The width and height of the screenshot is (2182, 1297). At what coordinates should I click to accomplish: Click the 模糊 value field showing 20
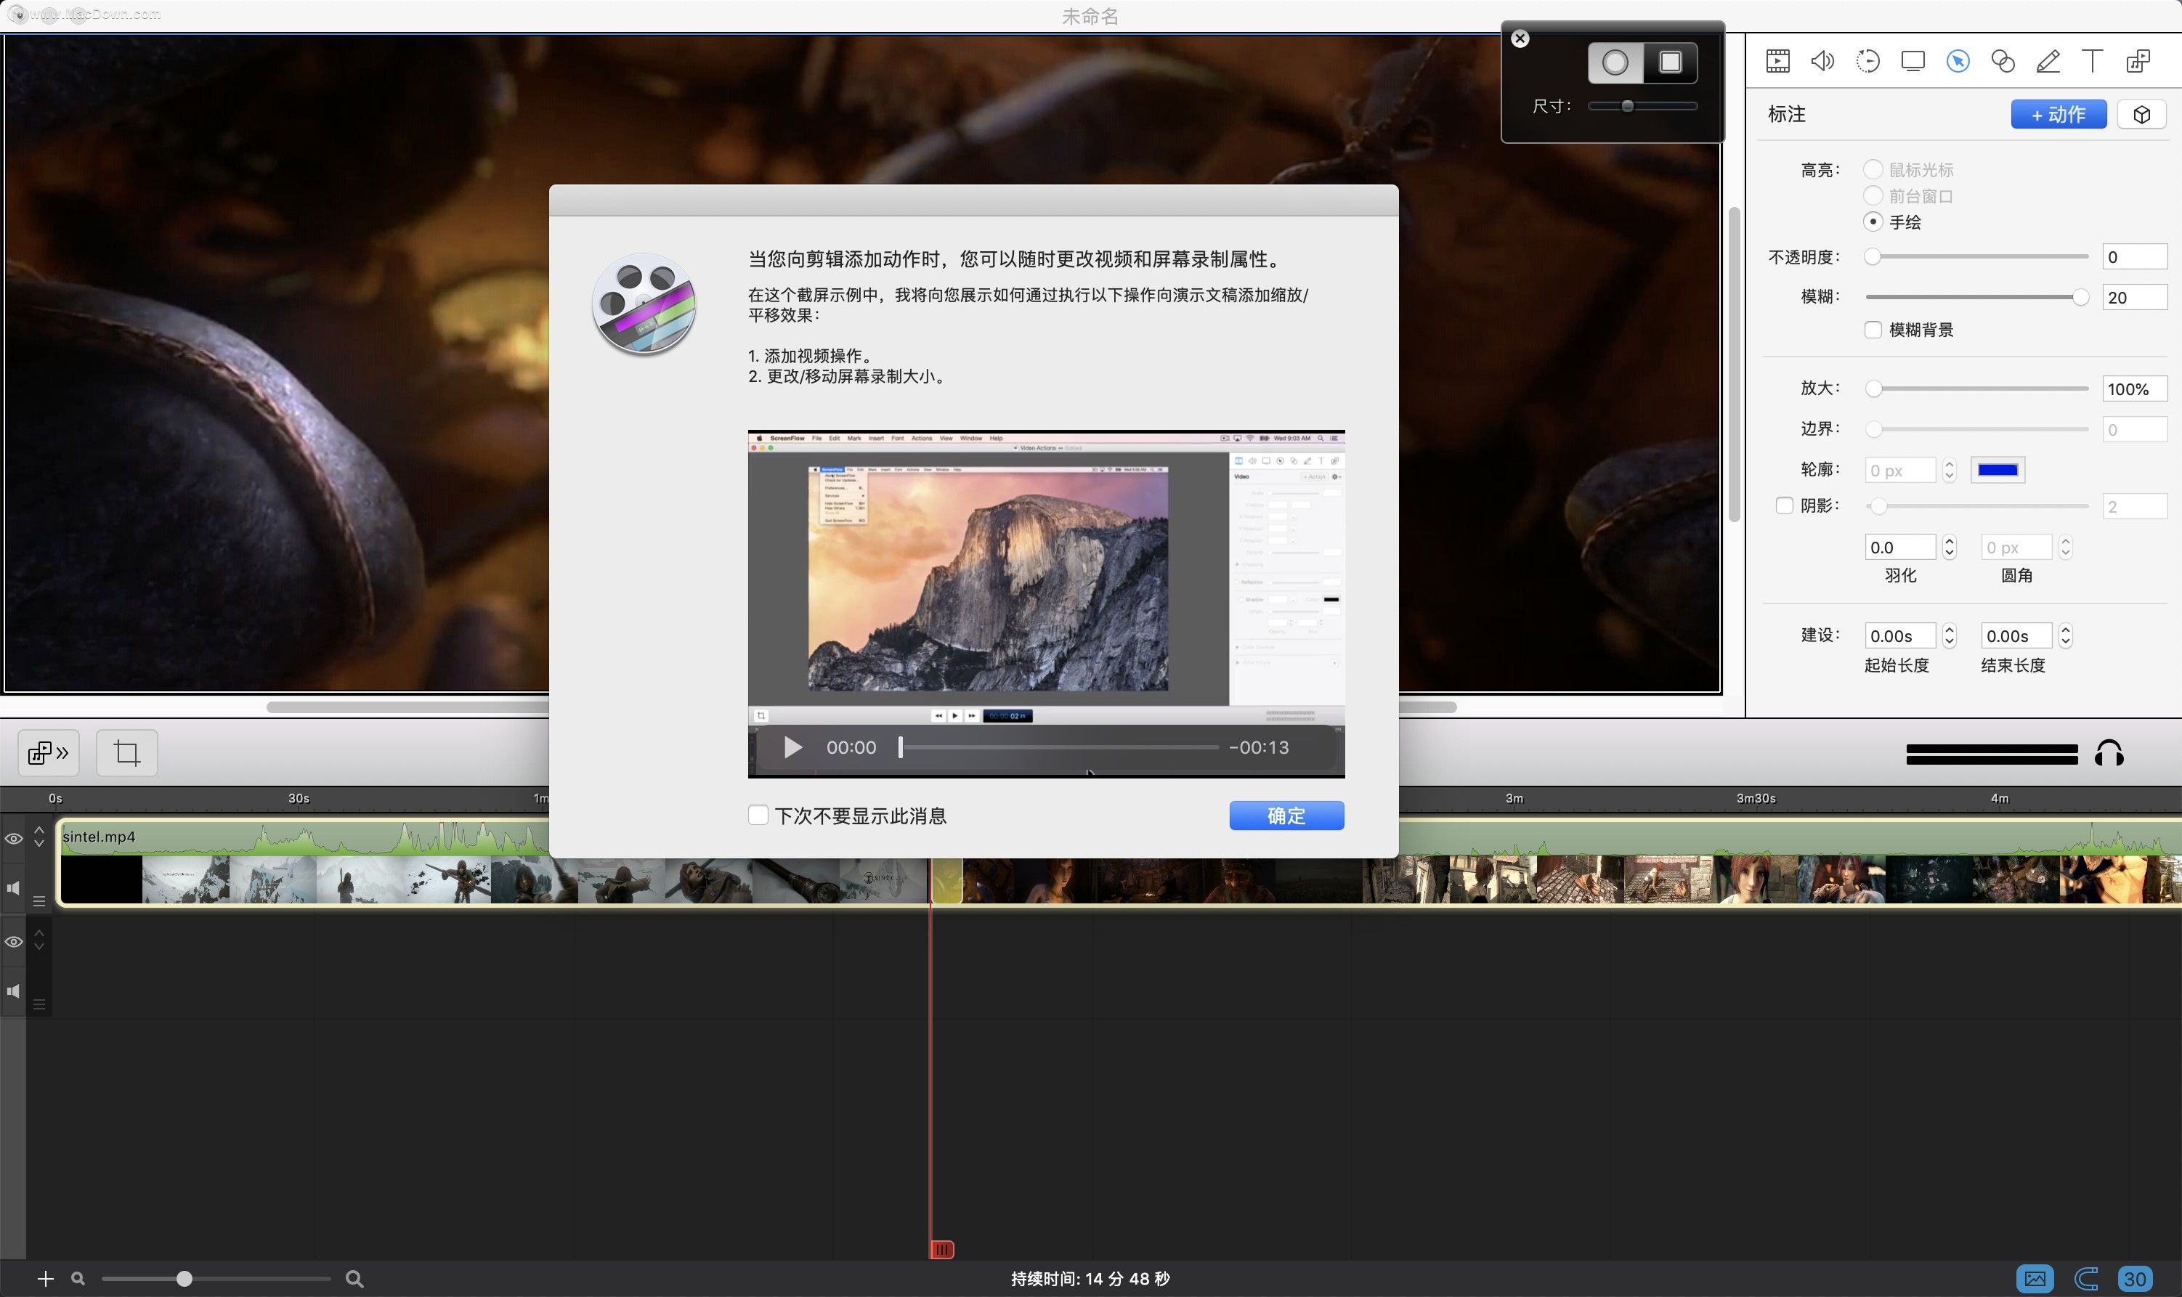point(2135,297)
